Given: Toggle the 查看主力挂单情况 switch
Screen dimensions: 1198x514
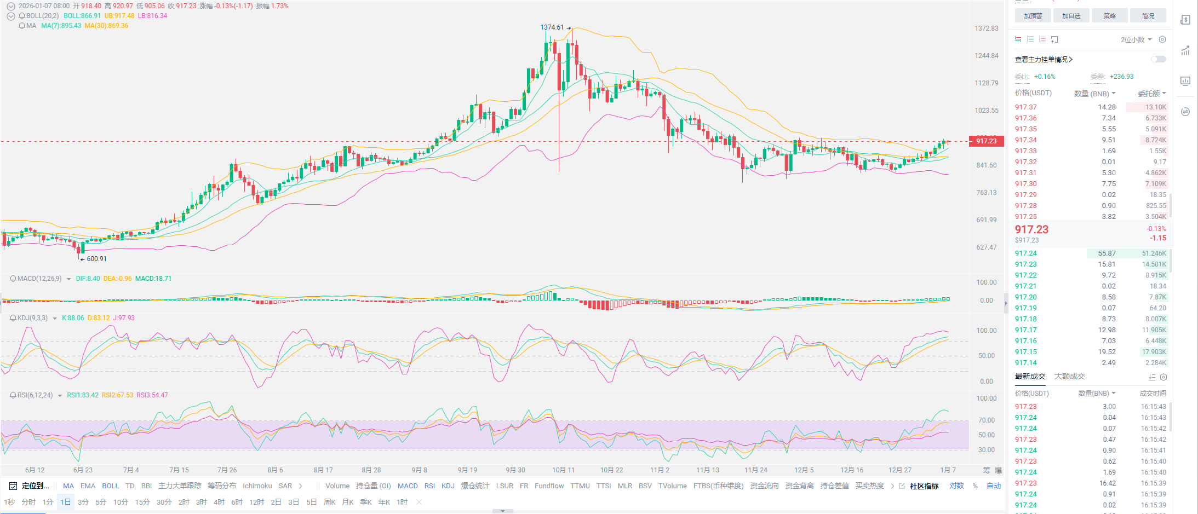Looking at the screenshot, I should pos(1158,59).
